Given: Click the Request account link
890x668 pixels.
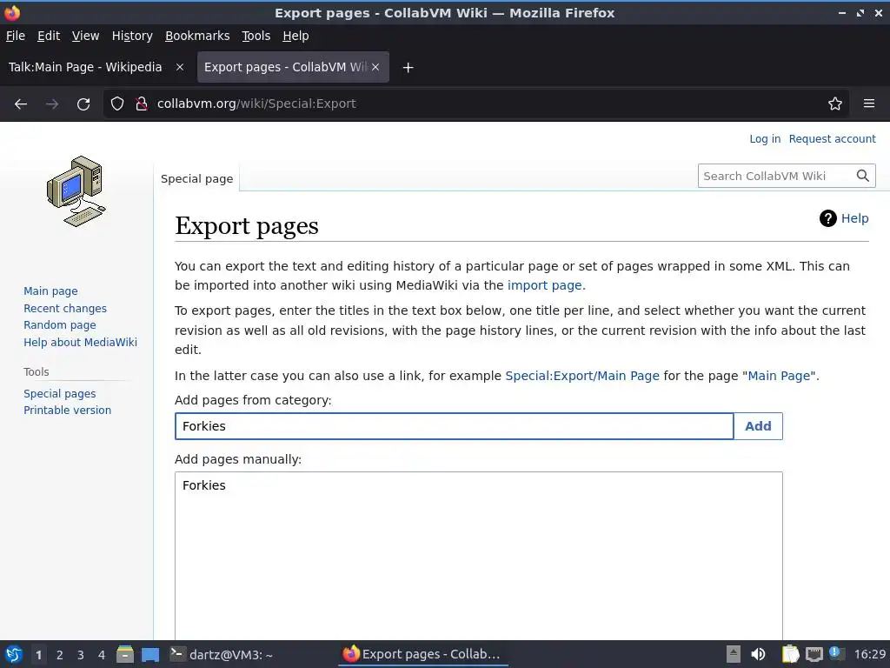Looking at the screenshot, I should click(832, 139).
